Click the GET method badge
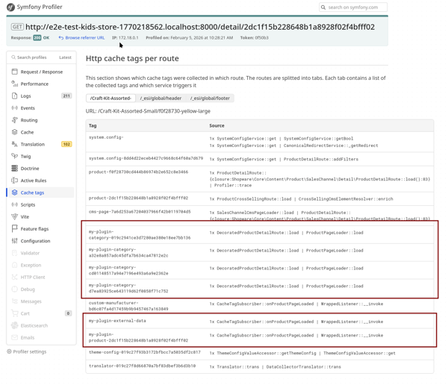The width and height of the screenshot is (448, 385). [x=17, y=27]
